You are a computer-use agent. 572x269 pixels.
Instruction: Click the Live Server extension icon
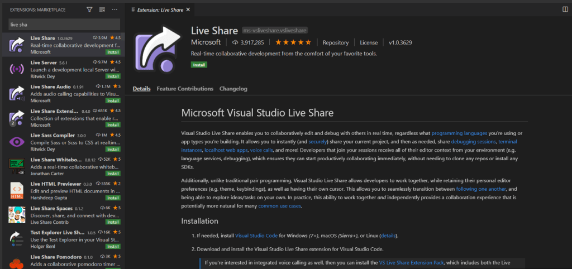pyautogui.click(x=17, y=69)
